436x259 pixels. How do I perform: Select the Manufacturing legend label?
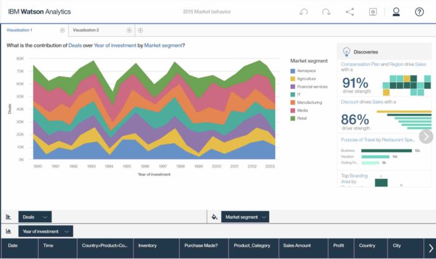pos(310,103)
